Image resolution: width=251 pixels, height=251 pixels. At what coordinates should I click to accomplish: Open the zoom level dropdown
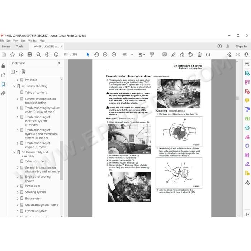click(132, 55)
